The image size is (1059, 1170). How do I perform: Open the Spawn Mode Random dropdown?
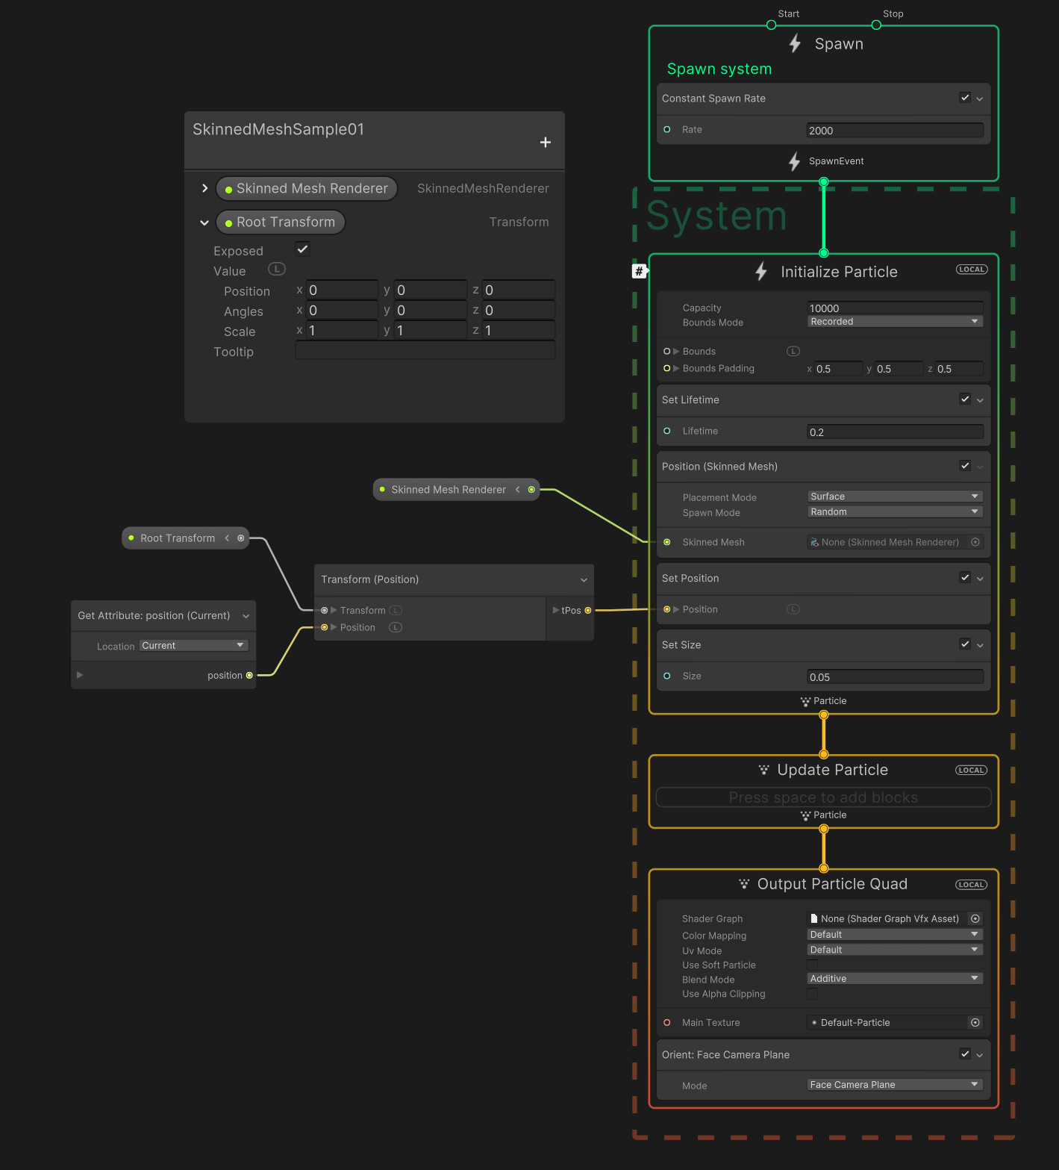[x=893, y=511]
